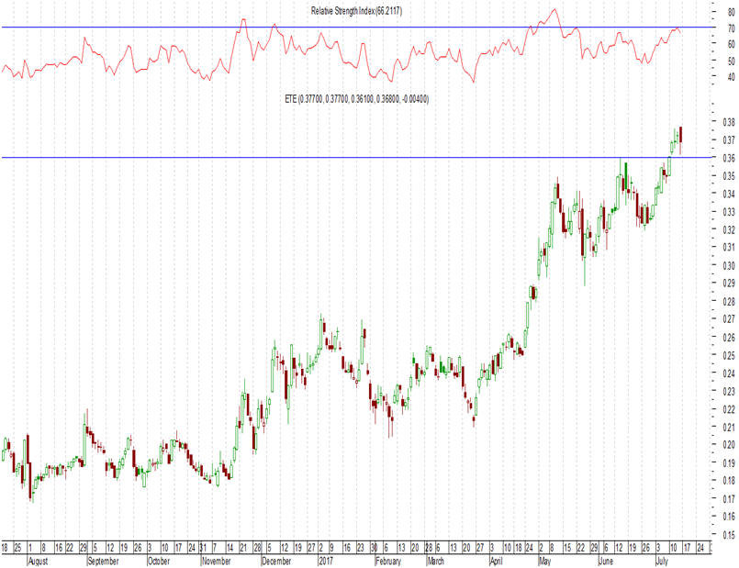The width and height of the screenshot is (739, 568).
Task: Click the 0.17 price axis label
Action: pos(729,498)
